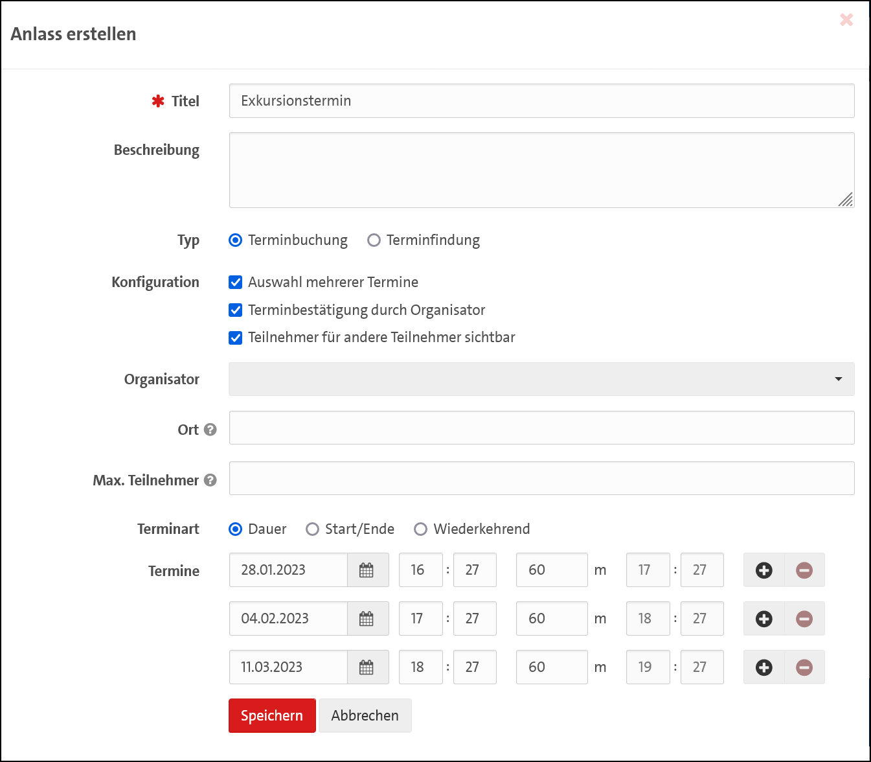Add a date row after 11.03.2023
The width and height of the screenshot is (871, 762).
click(x=764, y=667)
